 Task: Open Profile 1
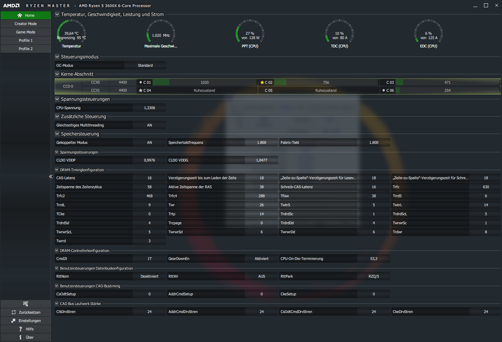point(26,40)
